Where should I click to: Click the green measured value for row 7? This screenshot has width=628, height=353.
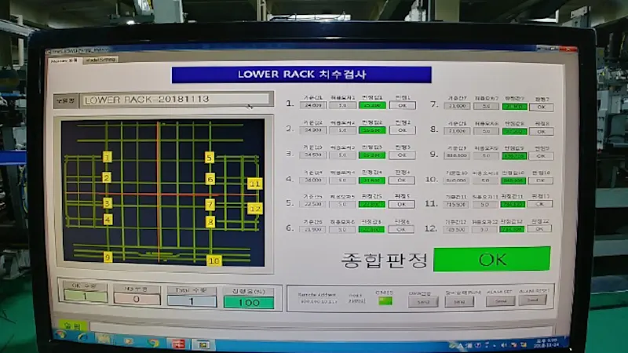[514, 107]
